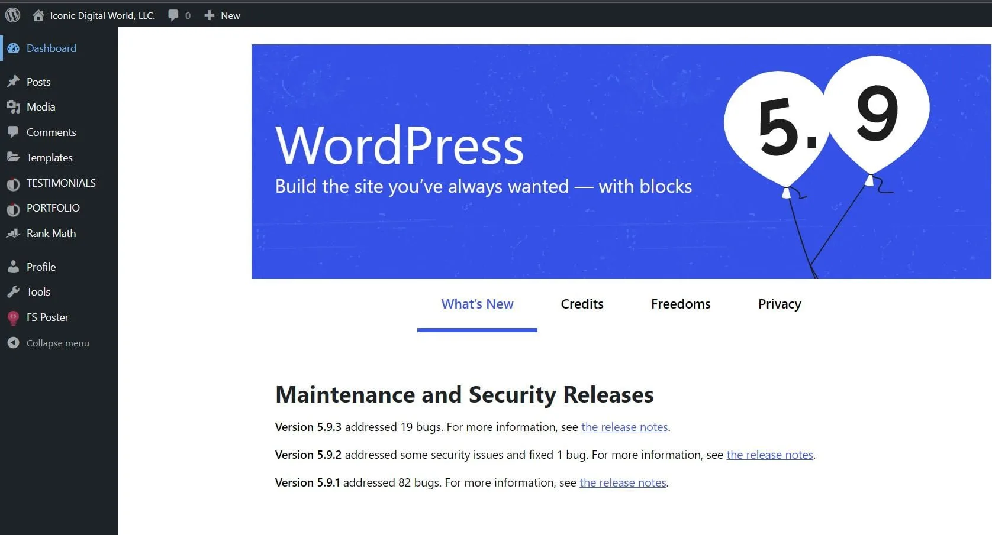Open the WordPress logo menu

coord(12,15)
